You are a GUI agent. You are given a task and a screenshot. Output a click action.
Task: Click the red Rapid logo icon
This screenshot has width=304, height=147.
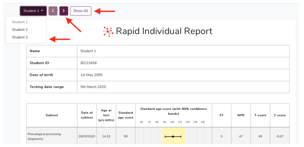coord(108,32)
